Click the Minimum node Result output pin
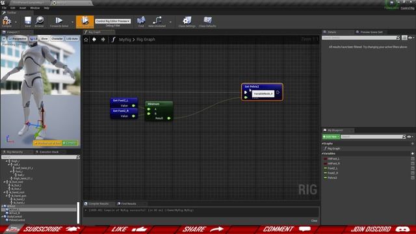The image size is (416, 234). (169, 118)
